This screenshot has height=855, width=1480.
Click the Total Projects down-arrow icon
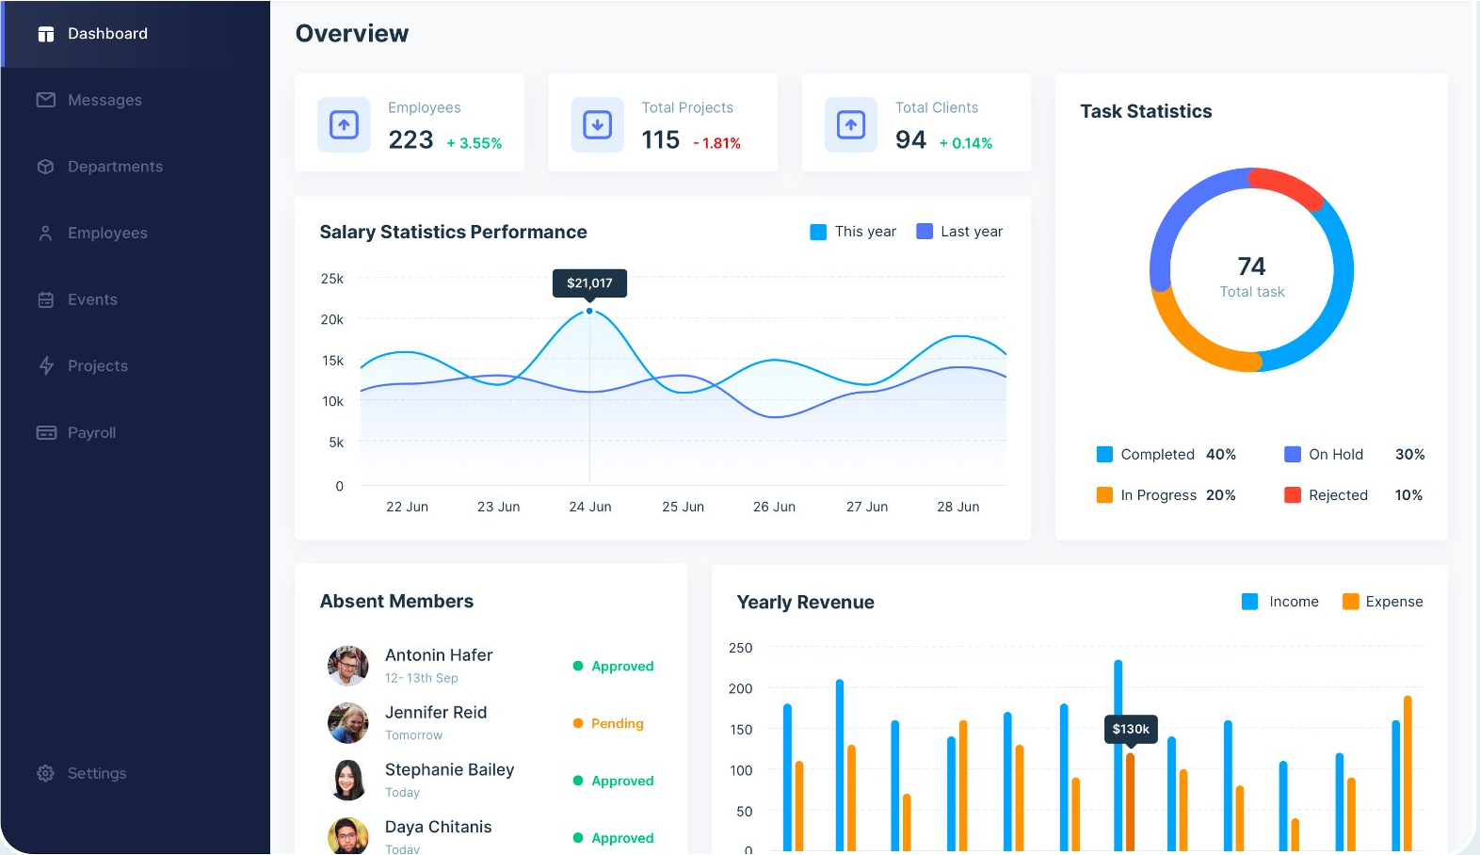point(597,124)
